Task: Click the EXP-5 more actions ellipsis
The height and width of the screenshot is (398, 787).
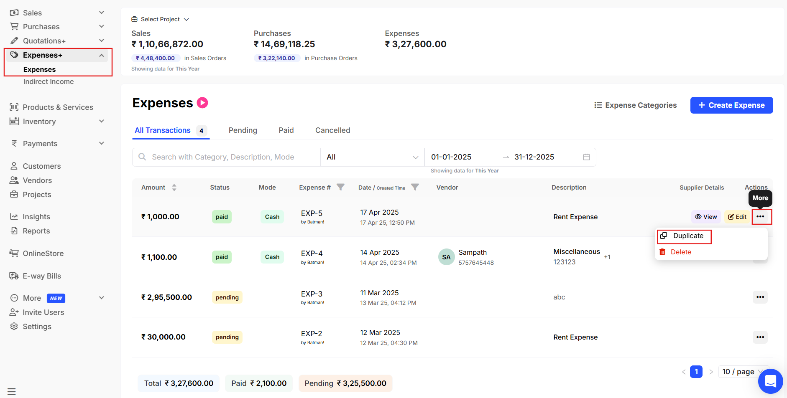Action: [x=760, y=217]
